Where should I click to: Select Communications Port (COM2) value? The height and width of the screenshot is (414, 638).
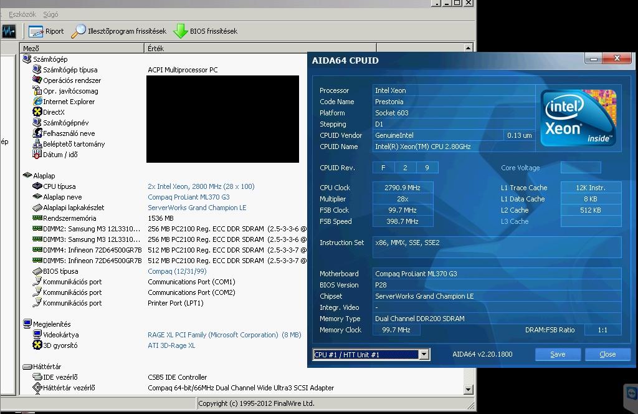click(x=191, y=292)
